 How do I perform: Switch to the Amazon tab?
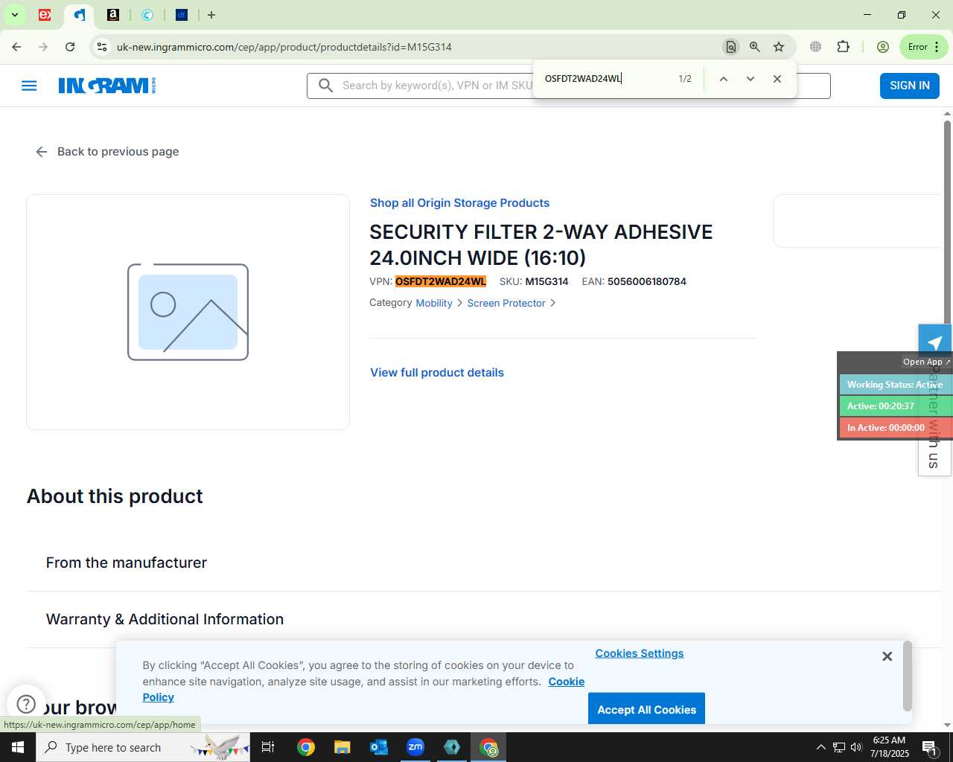click(113, 15)
